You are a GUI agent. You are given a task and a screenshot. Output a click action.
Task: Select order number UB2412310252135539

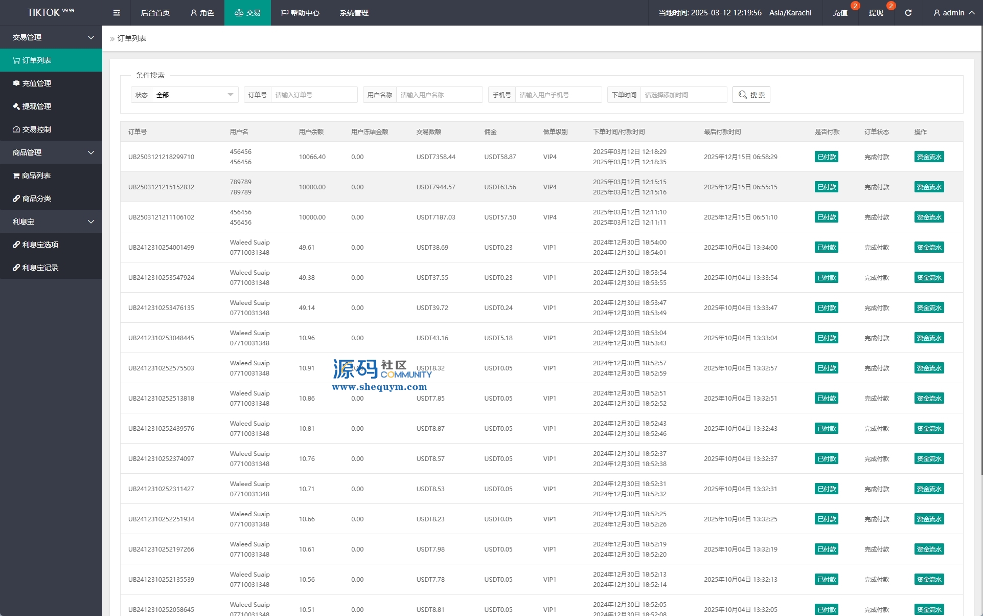[161, 579]
